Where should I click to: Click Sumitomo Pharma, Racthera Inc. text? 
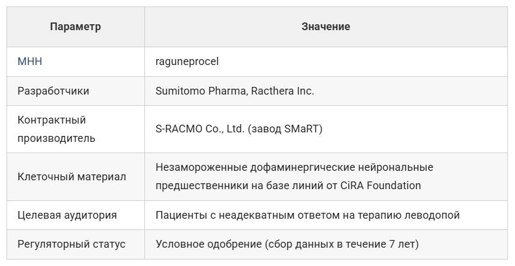coord(234,91)
